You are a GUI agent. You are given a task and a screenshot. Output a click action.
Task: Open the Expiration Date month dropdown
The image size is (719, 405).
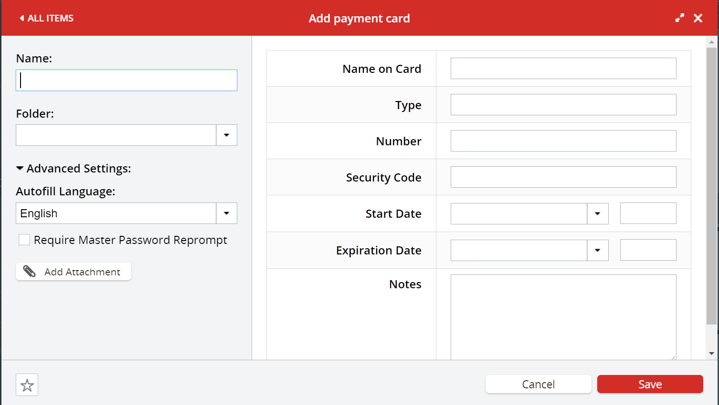[x=597, y=250]
